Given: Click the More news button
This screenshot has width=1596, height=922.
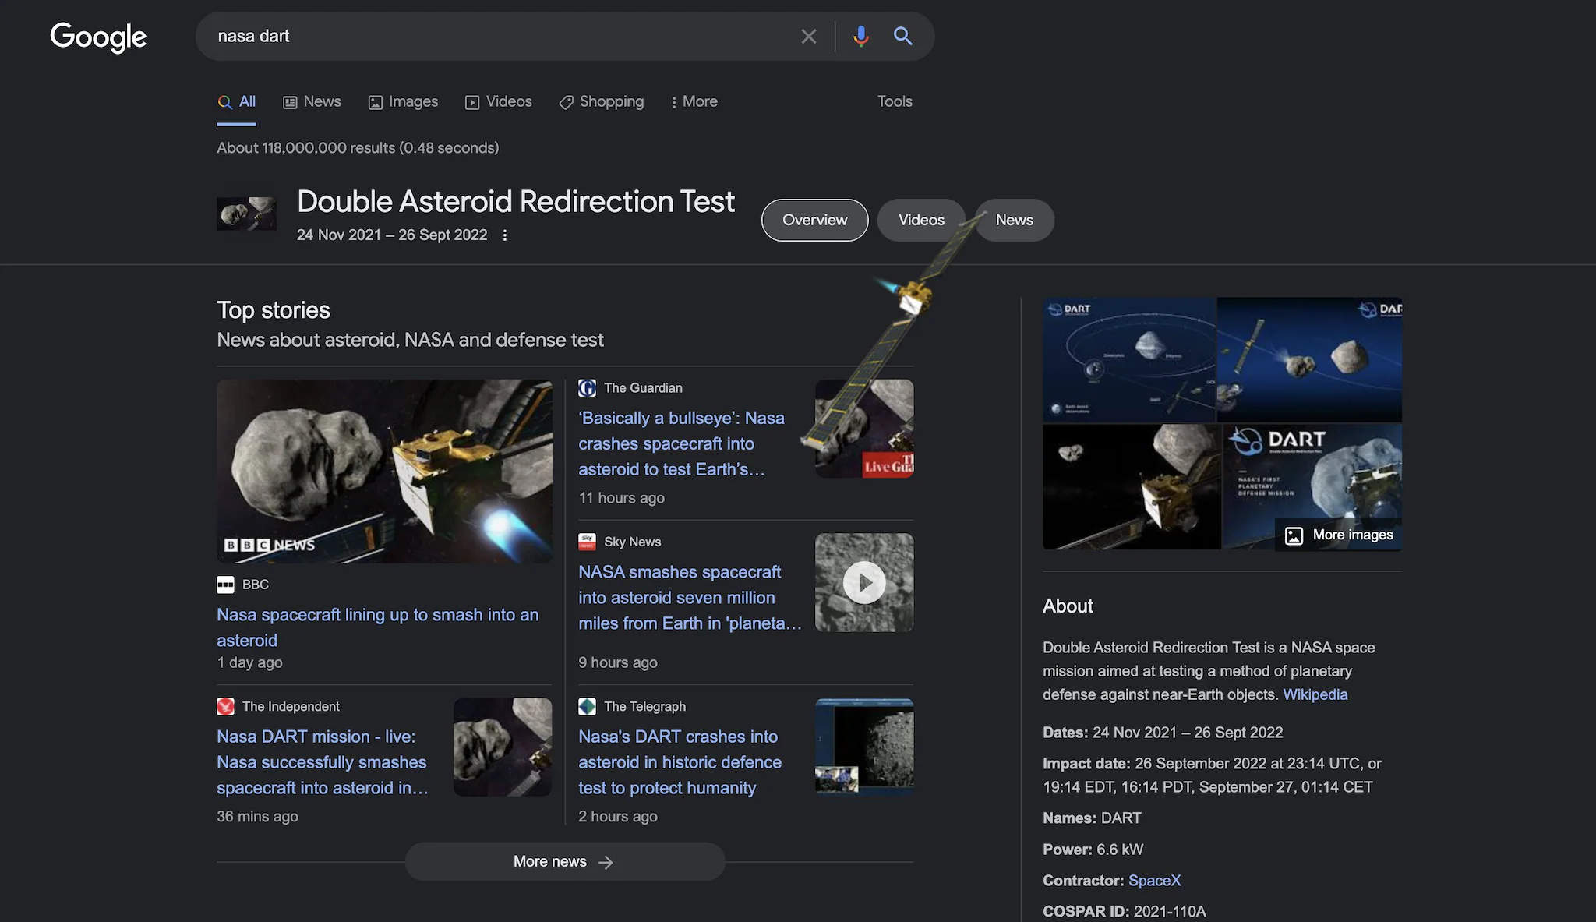Looking at the screenshot, I should (x=565, y=862).
